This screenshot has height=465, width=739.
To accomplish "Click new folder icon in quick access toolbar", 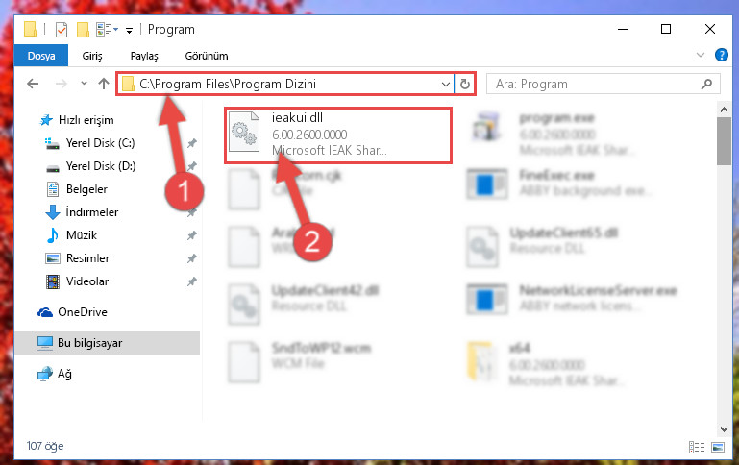I will pos(83,30).
